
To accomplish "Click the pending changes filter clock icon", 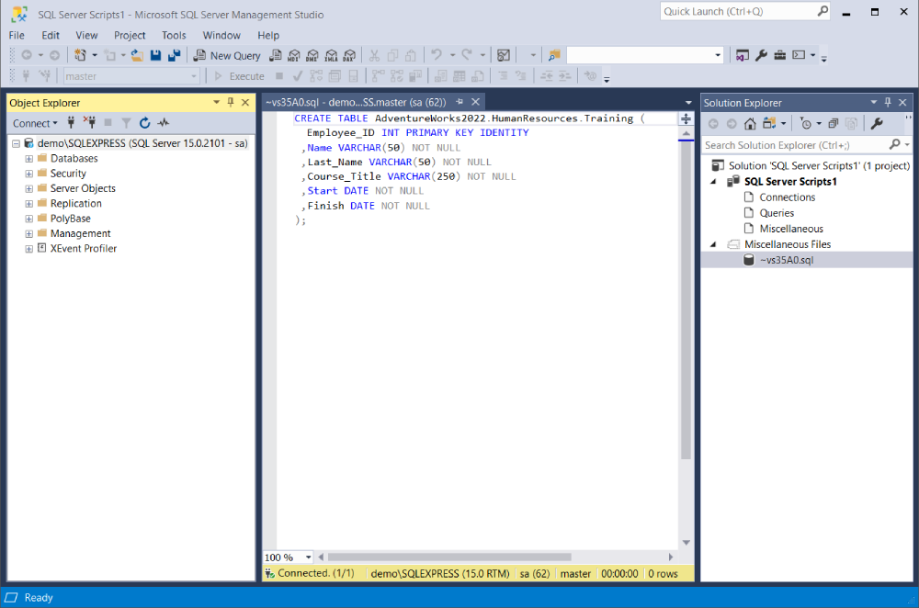I will point(807,124).
